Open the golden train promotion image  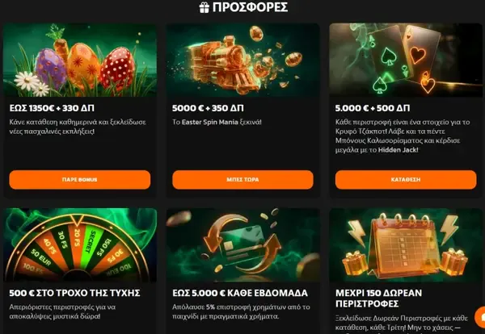pyautogui.click(x=242, y=60)
